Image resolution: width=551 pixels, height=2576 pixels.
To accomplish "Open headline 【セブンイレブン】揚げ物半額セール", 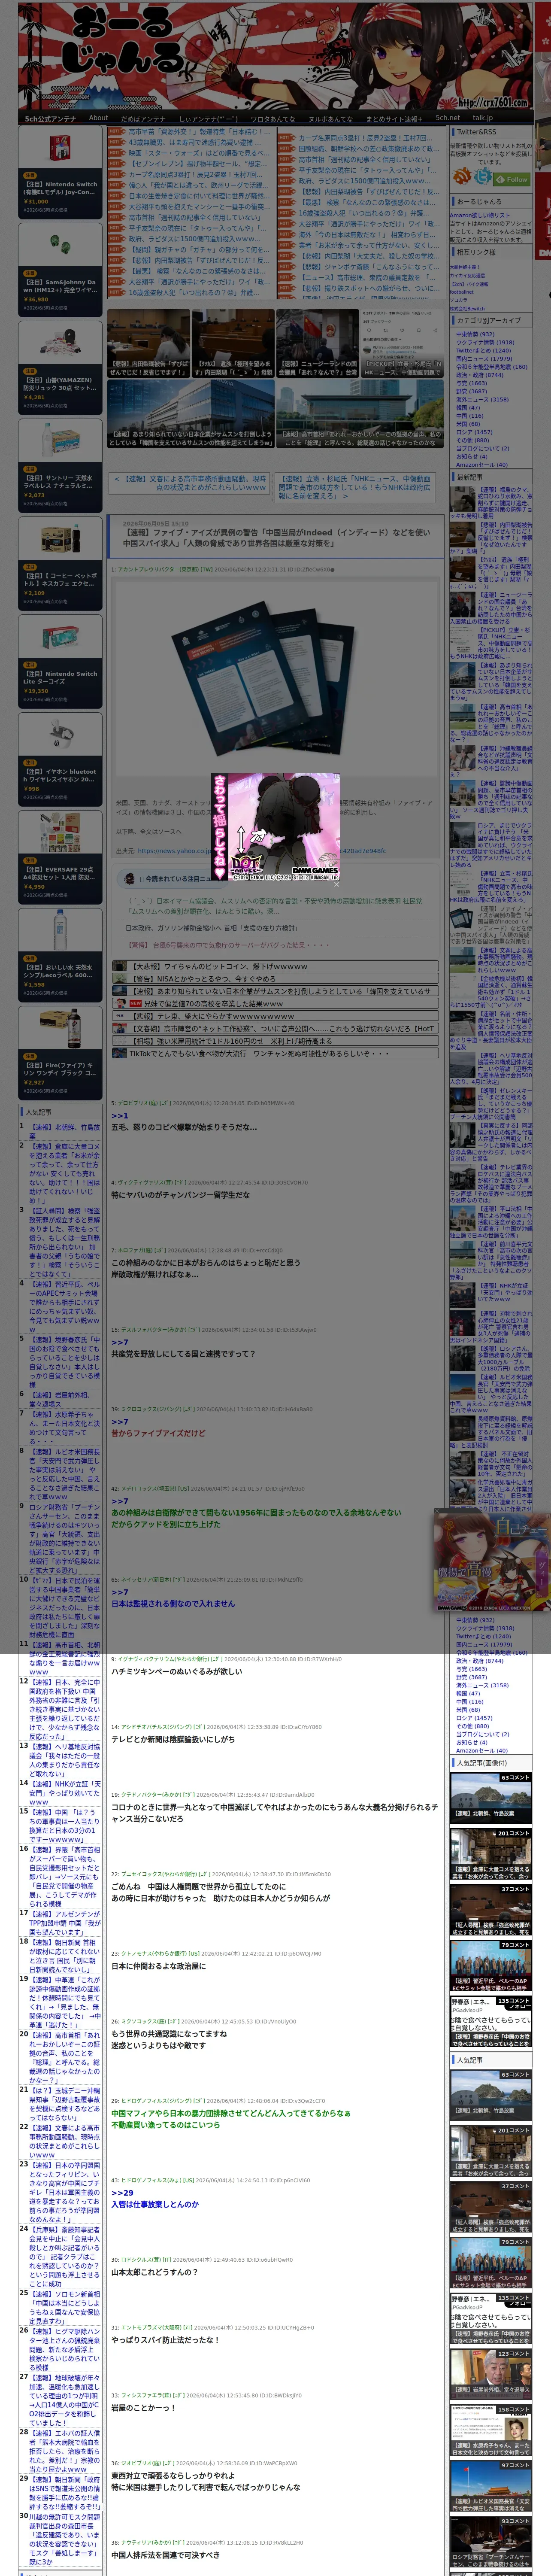I will (197, 164).
